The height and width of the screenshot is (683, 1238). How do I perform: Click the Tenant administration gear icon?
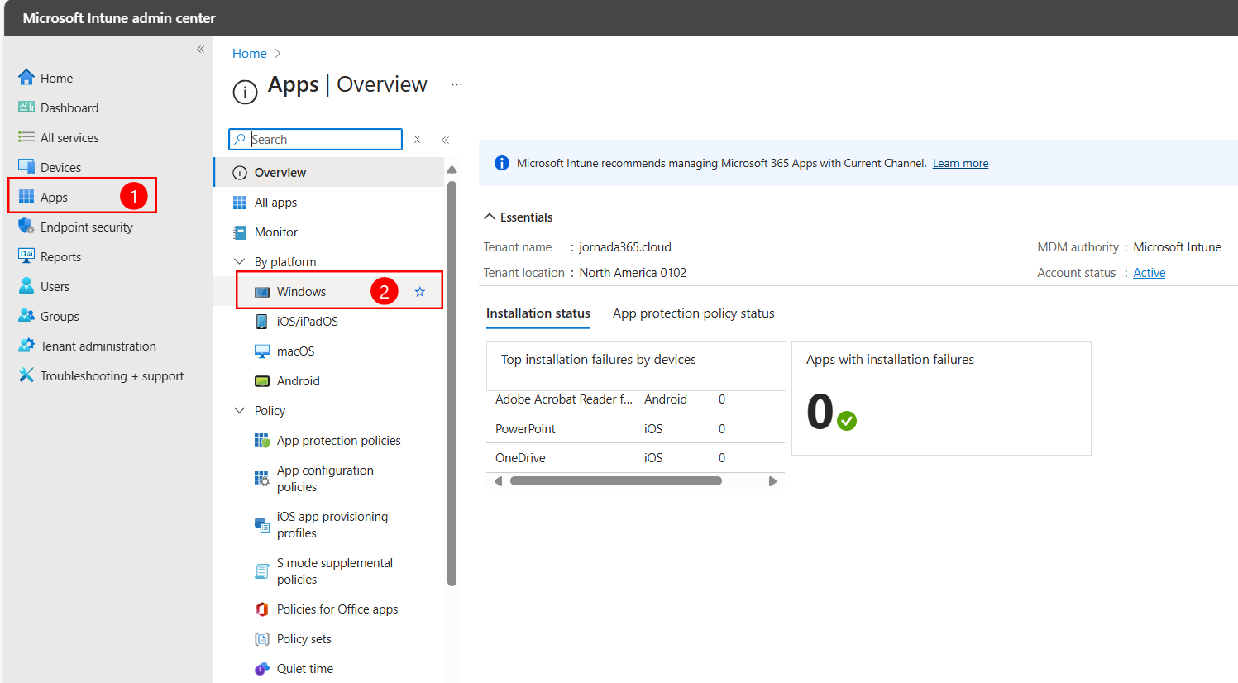coord(26,346)
